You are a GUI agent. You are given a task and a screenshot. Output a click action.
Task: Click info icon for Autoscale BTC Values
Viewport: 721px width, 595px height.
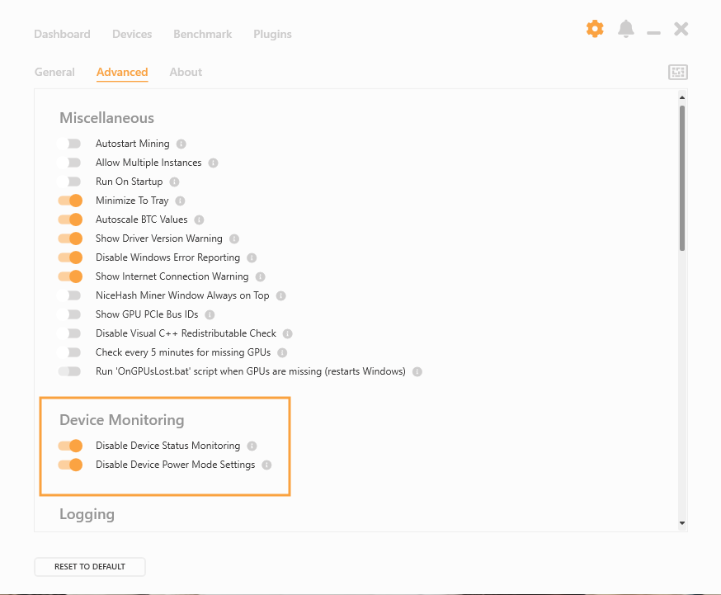198,220
